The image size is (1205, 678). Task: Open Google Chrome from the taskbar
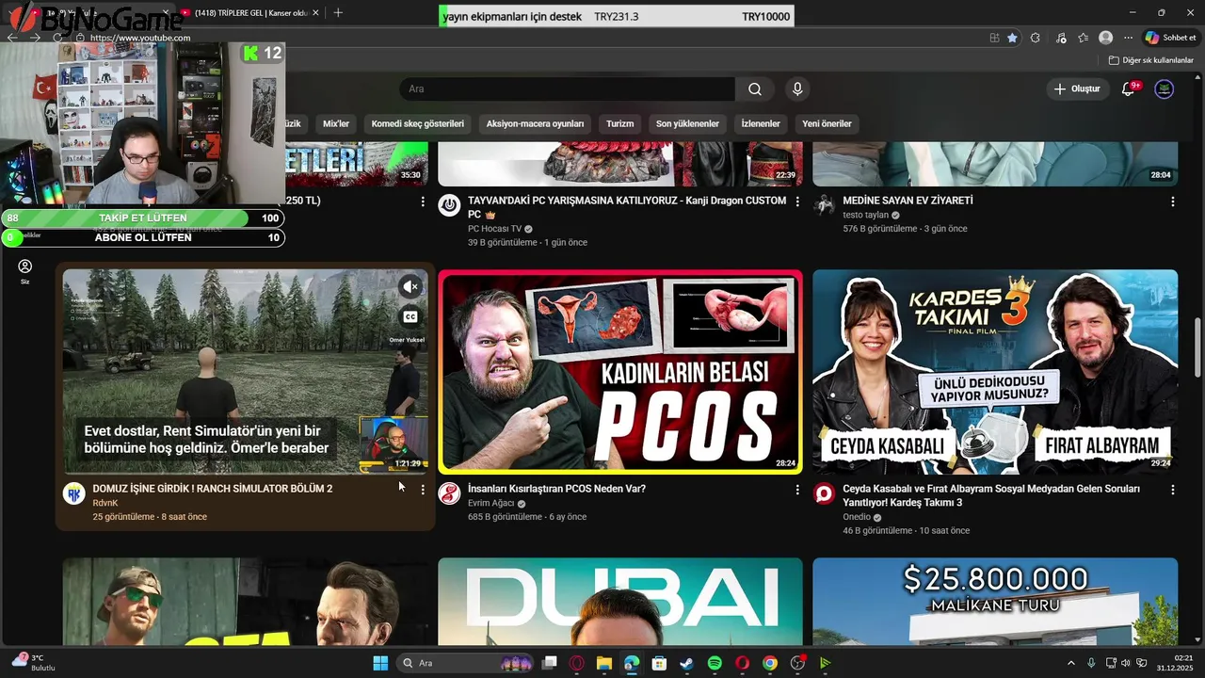(x=770, y=663)
